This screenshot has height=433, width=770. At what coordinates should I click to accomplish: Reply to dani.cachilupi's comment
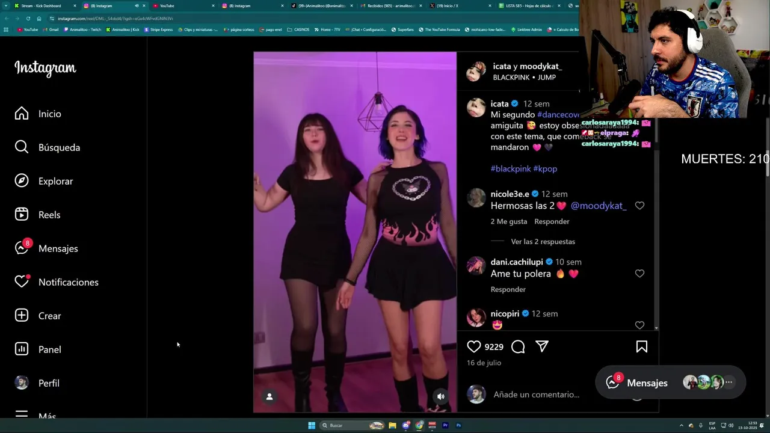(x=508, y=289)
